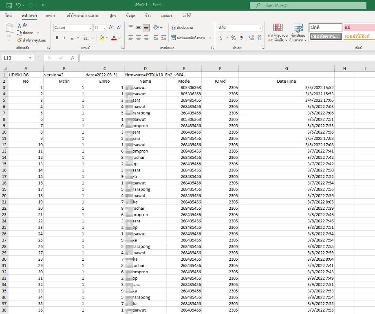This screenshot has width=375, height=314.
Task: Click the Insert Function fx icon
Action: pyautogui.click(x=72, y=58)
